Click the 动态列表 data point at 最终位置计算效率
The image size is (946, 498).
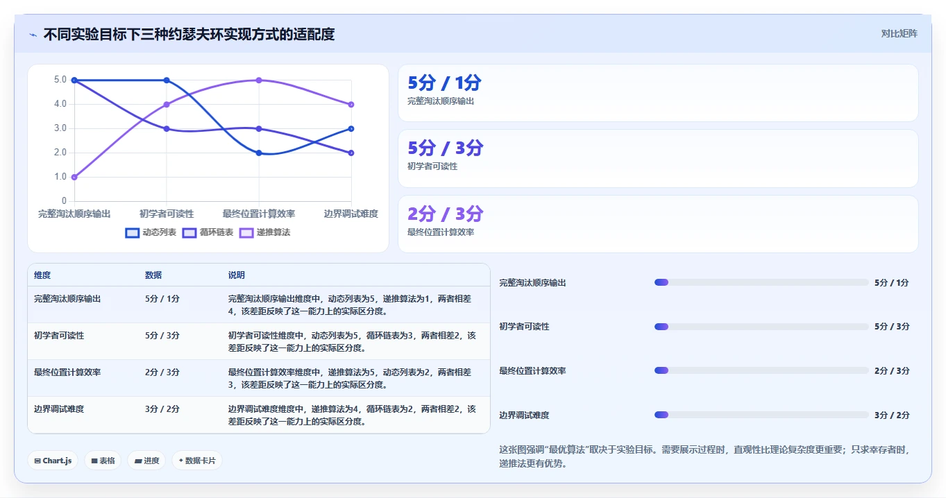[259, 153]
